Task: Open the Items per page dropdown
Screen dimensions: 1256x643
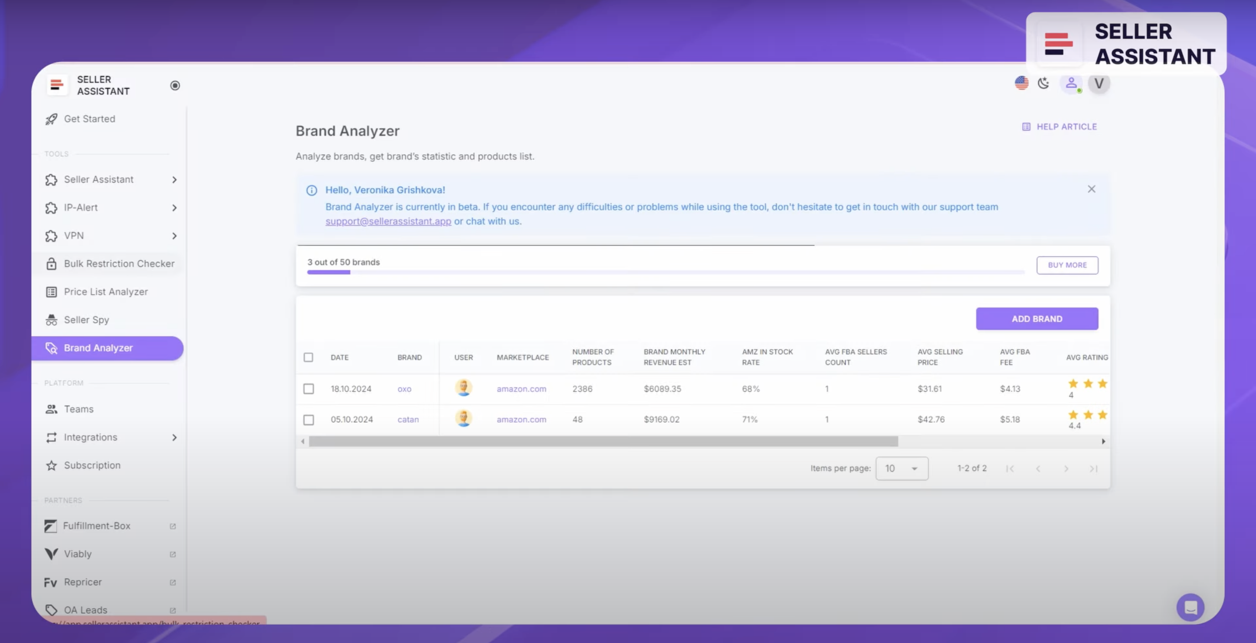Action: pyautogui.click(x=901, y=469)
